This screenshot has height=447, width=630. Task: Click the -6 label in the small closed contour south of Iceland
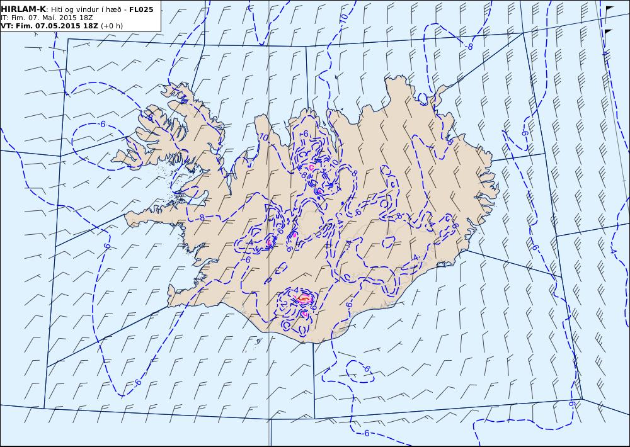tap(365, 368)
